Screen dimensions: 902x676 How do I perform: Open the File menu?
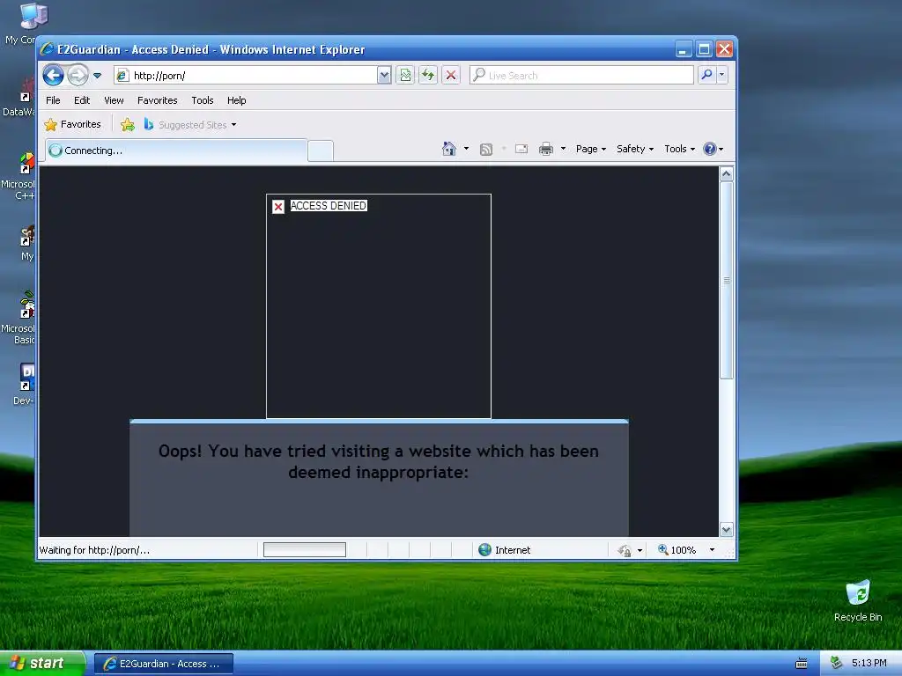pos(53,100)
